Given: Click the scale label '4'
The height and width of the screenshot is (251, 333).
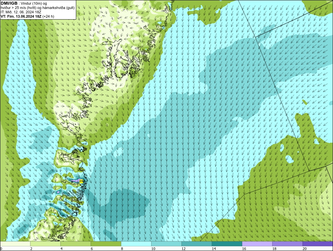Looking at the screenshot, I should 61,249.
